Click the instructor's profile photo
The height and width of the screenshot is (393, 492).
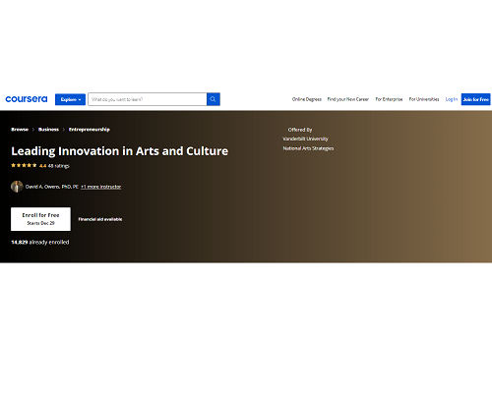tap(17, 187)
